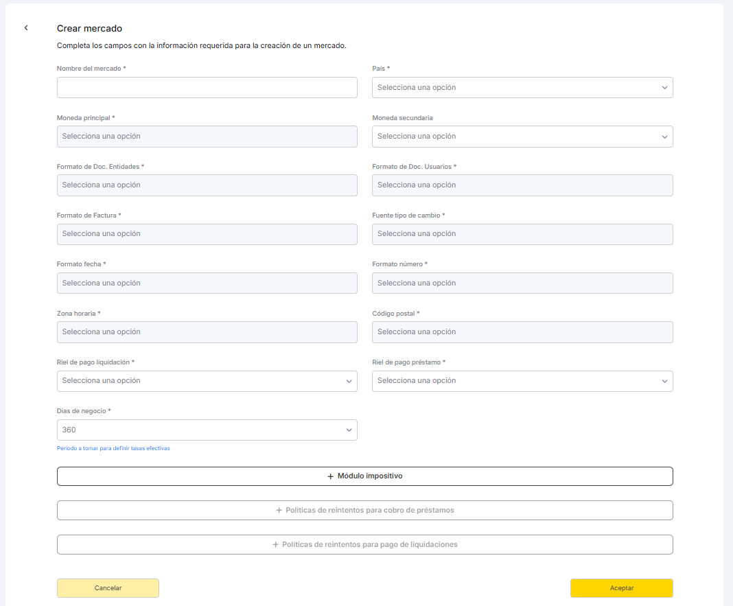Click the Código postal field
733x606 pixels.
522,332
